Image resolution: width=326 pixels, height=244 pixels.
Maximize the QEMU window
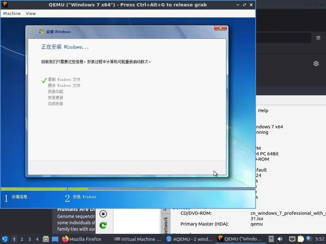coord(244,5)
